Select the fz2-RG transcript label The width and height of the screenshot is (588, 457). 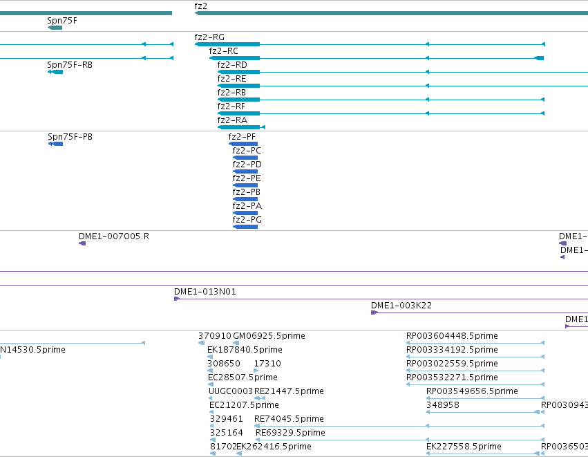click(x=209, y=37)
